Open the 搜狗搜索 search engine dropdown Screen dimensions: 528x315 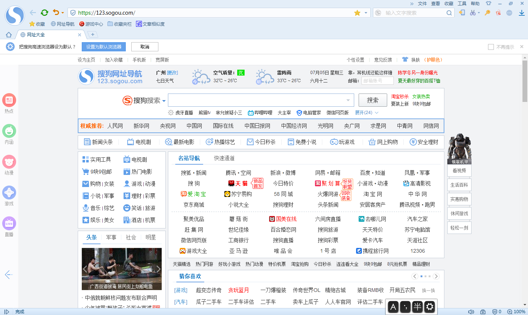164,101
